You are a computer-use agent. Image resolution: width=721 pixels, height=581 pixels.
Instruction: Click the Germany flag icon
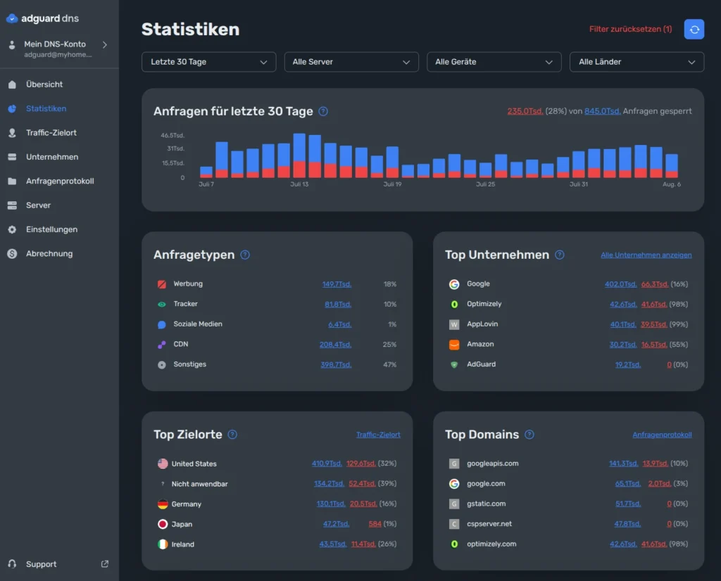163,504
